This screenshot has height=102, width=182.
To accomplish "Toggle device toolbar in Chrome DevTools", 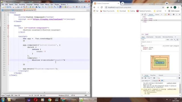I will point(145,14).
